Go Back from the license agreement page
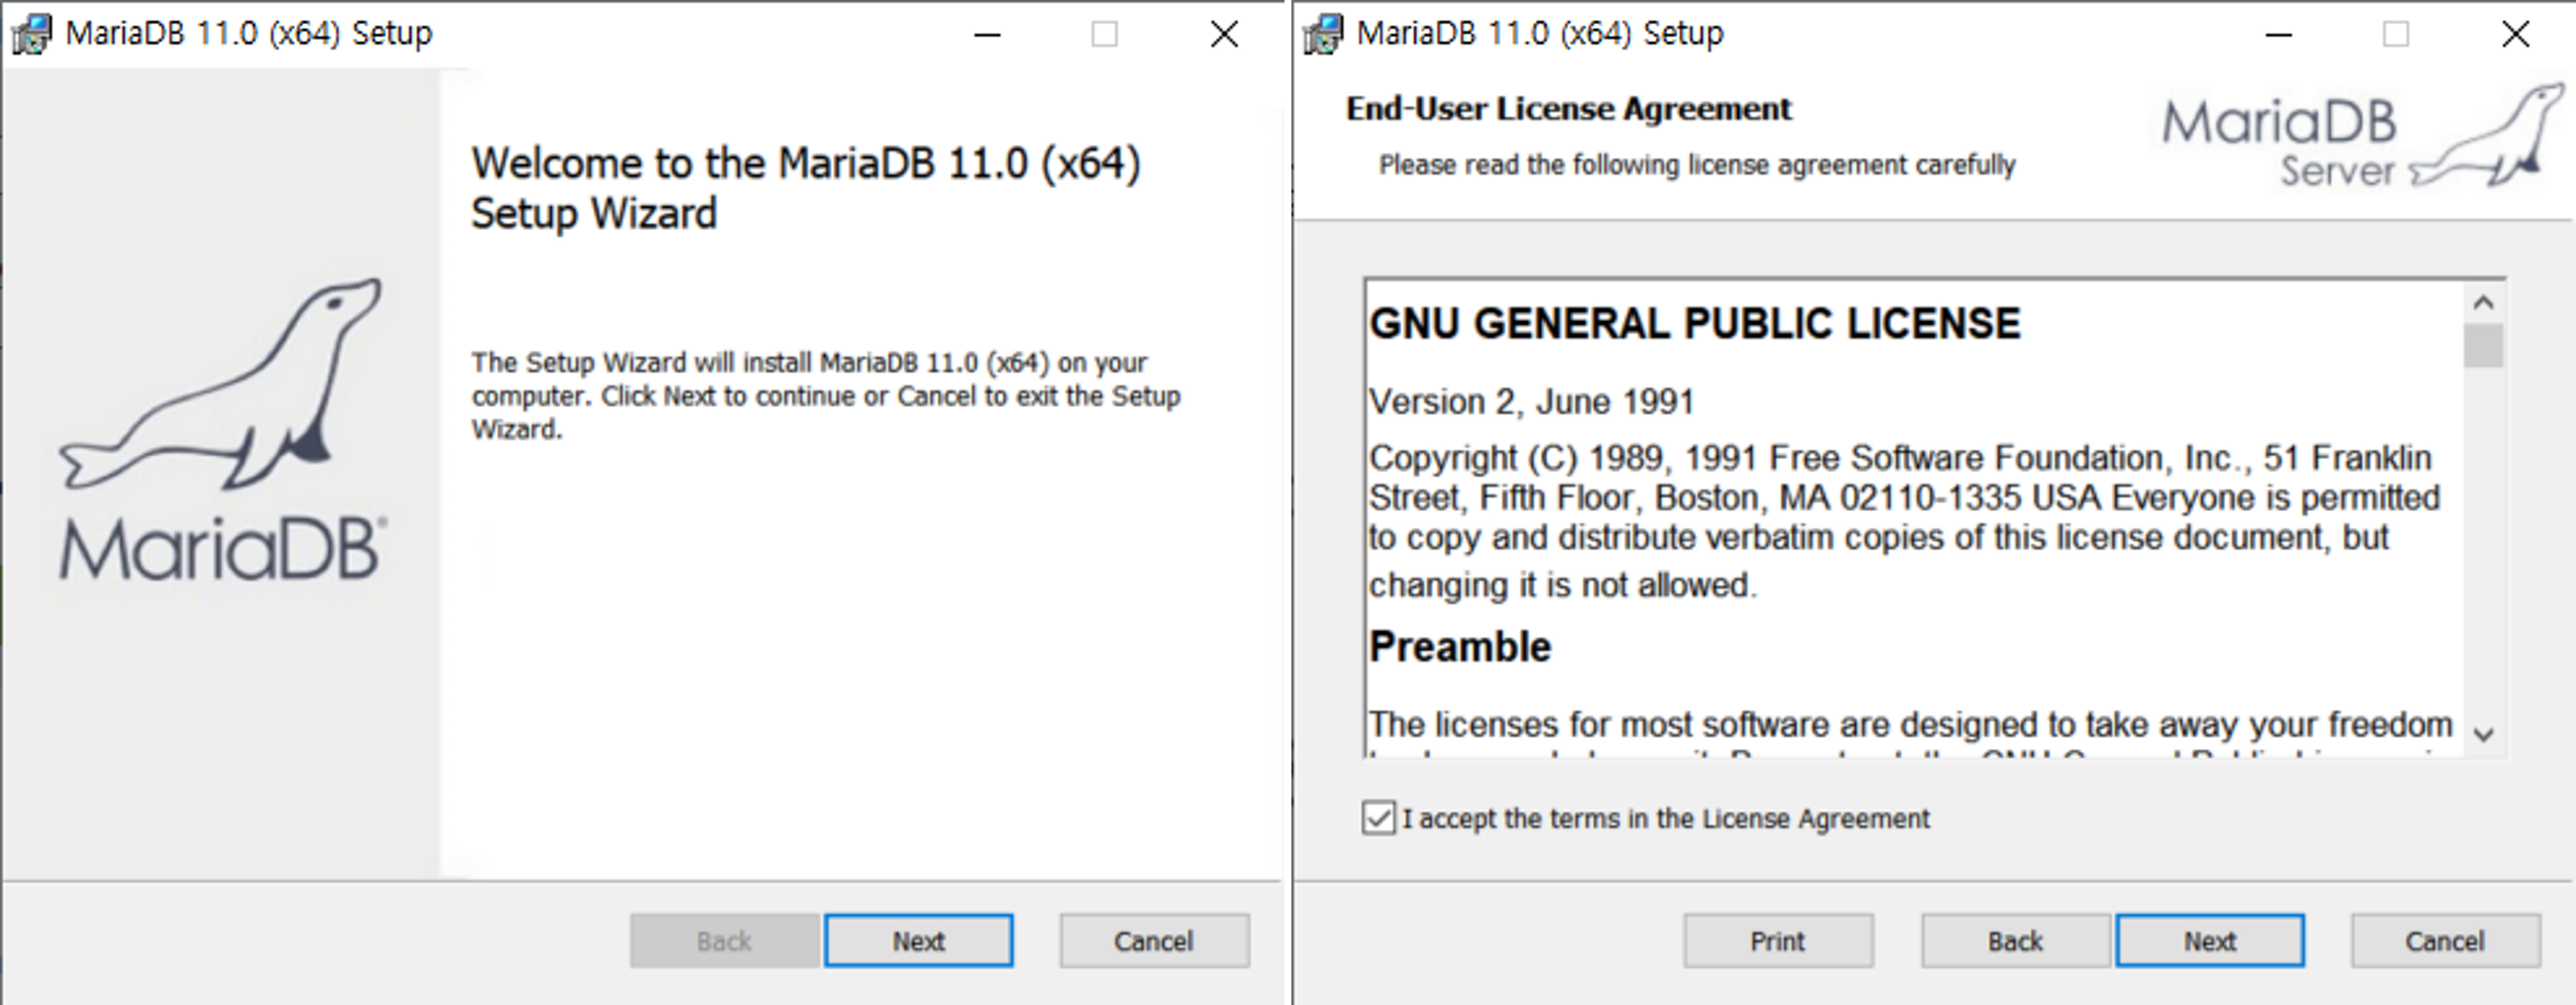The image size is (2576, 1005). point(2013,939)
